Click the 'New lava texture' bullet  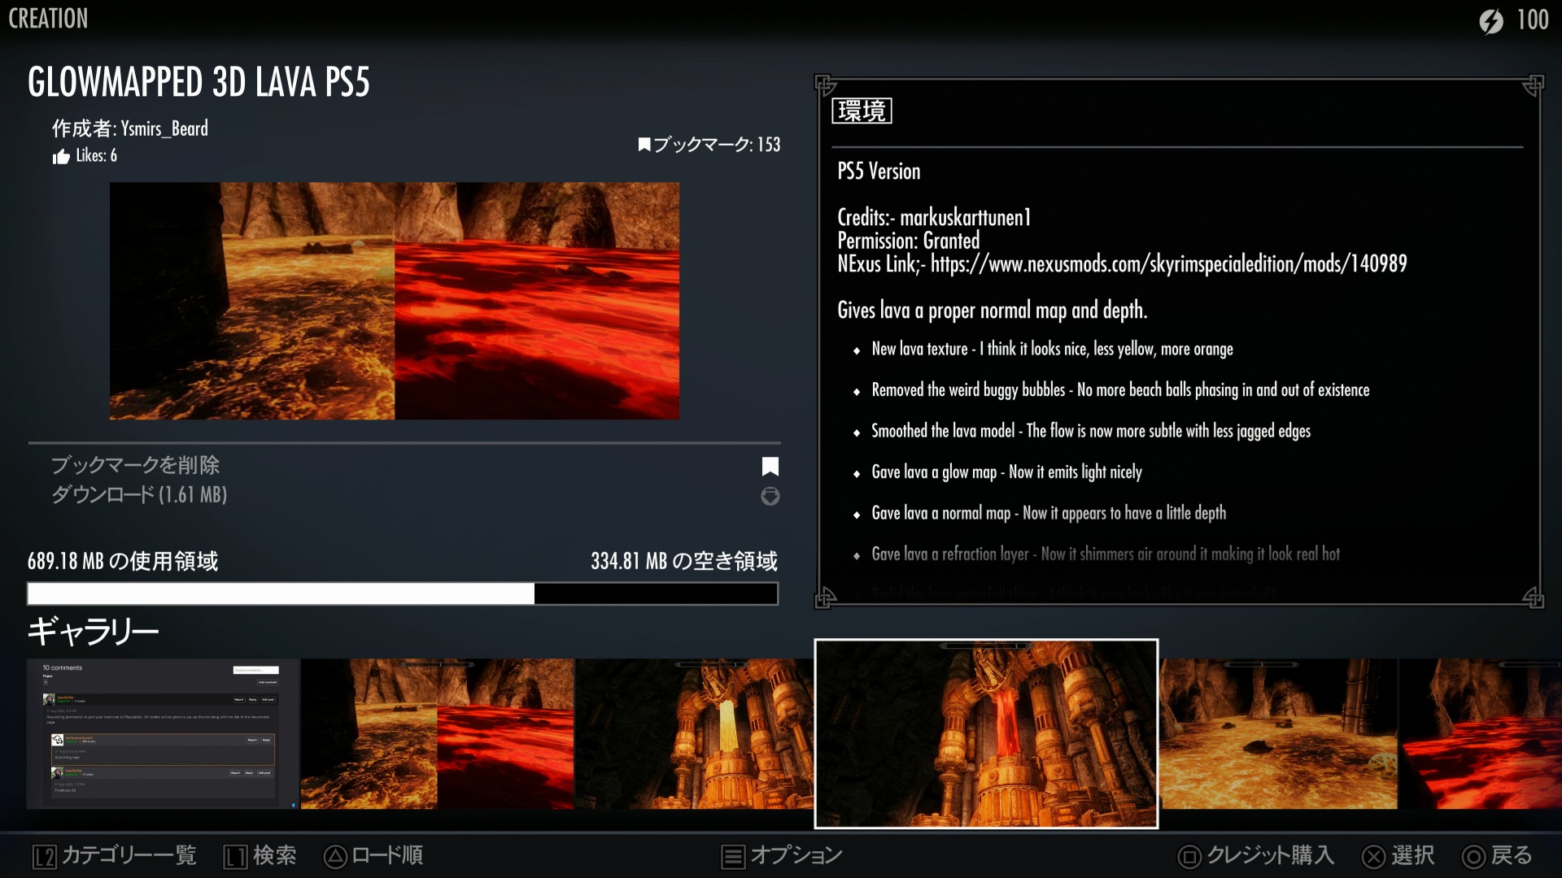click(x=1052, y=349)
